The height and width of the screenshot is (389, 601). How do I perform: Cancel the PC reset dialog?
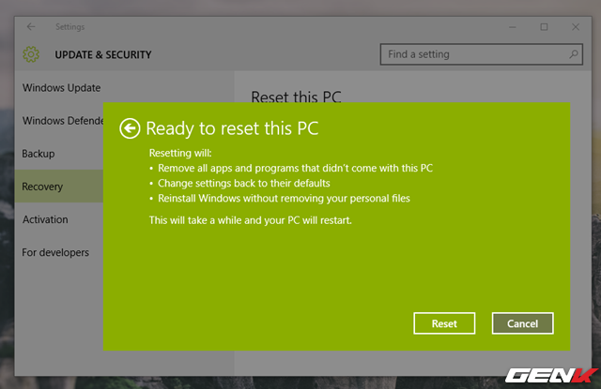pyautogui.click(x=522, y=323)
